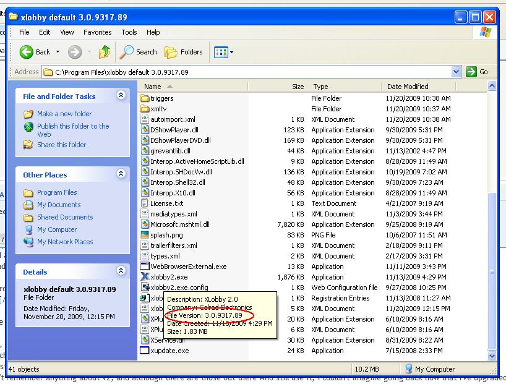Click the Share this folder link
This screenshot has height=384, width=506.
point(62,145)
